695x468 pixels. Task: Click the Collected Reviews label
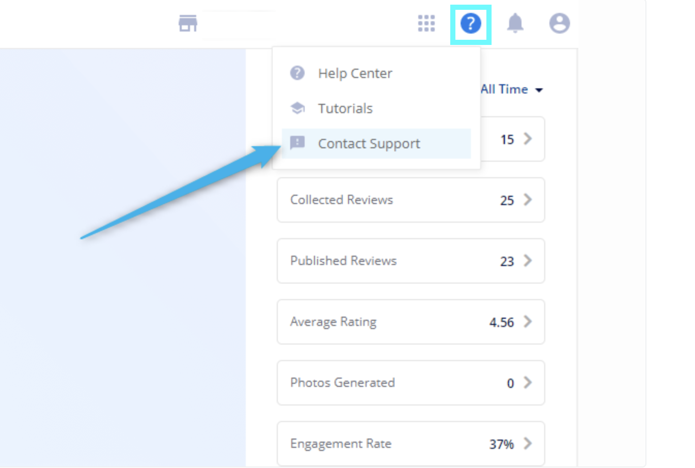tap(341, 200)
